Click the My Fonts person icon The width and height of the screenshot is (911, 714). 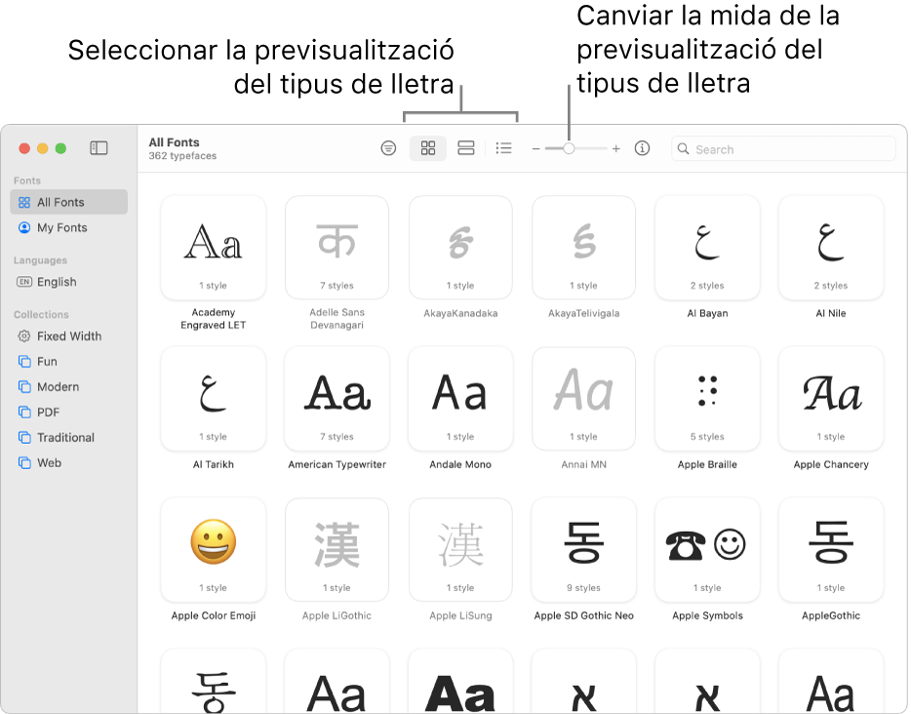click(x=23, y=227)
